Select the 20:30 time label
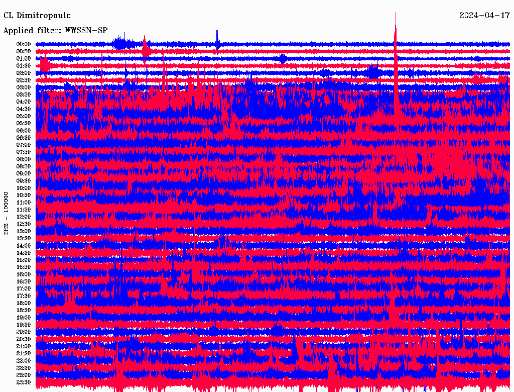 tap(24, 339)
